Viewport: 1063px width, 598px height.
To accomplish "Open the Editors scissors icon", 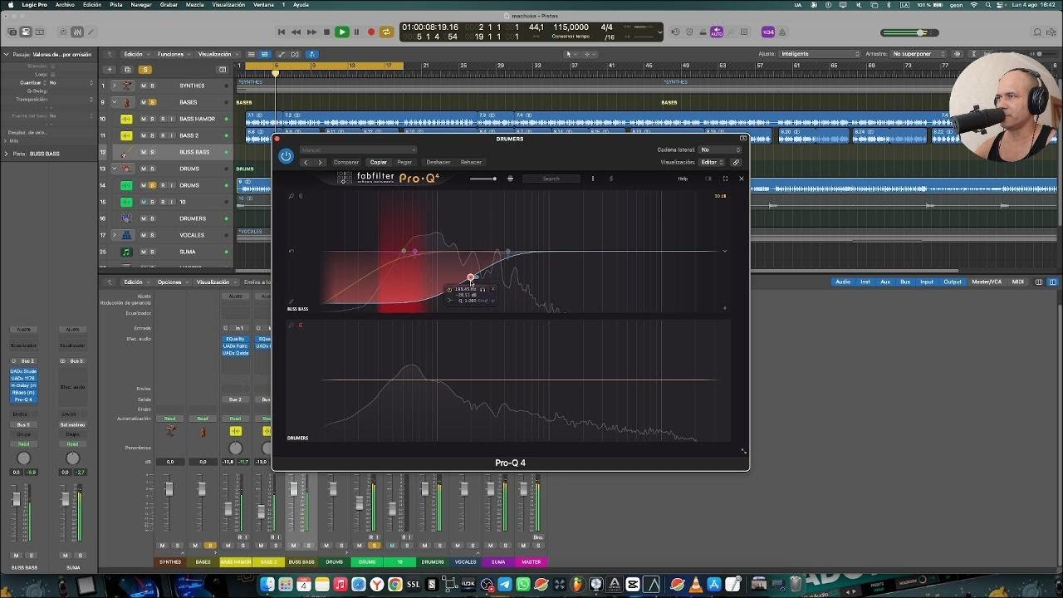I will click(x=91, y=32).
